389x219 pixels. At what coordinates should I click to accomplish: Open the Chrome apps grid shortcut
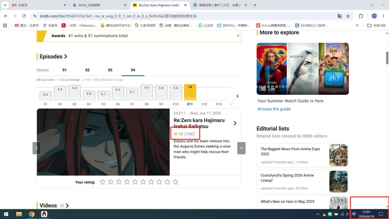point(5,25)
